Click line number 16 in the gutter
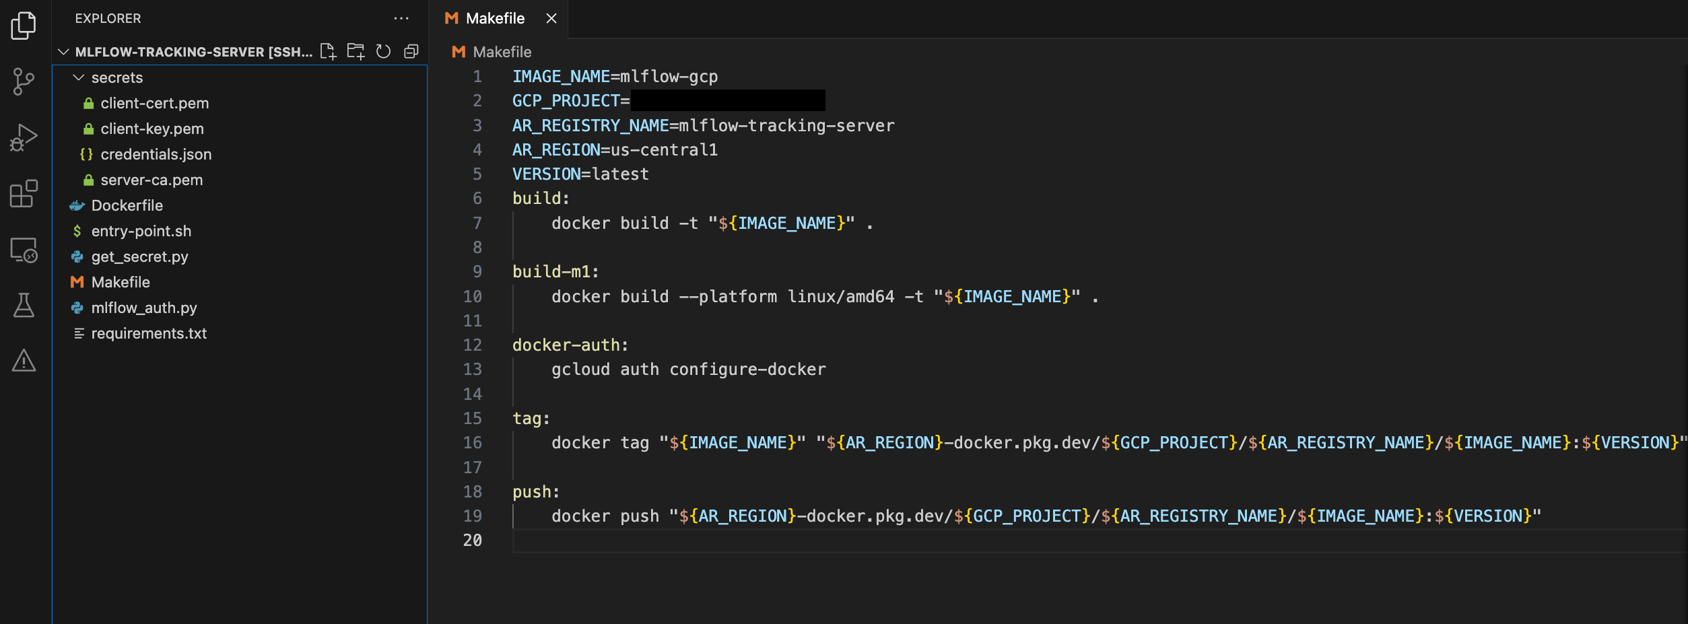This screenshot has height=624, width=1688. coord(473,442)
